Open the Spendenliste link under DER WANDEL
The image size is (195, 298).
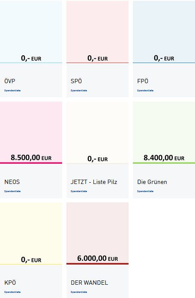[79, 292]
